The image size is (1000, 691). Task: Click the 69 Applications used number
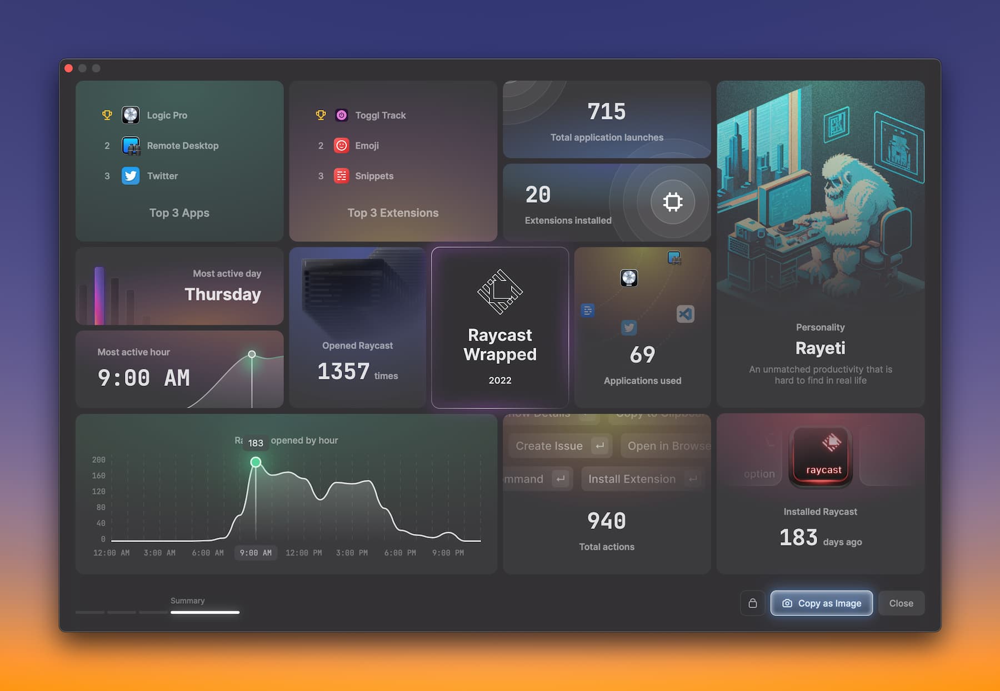(642, 355)
